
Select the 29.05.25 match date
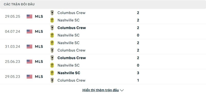coord(13,16)
